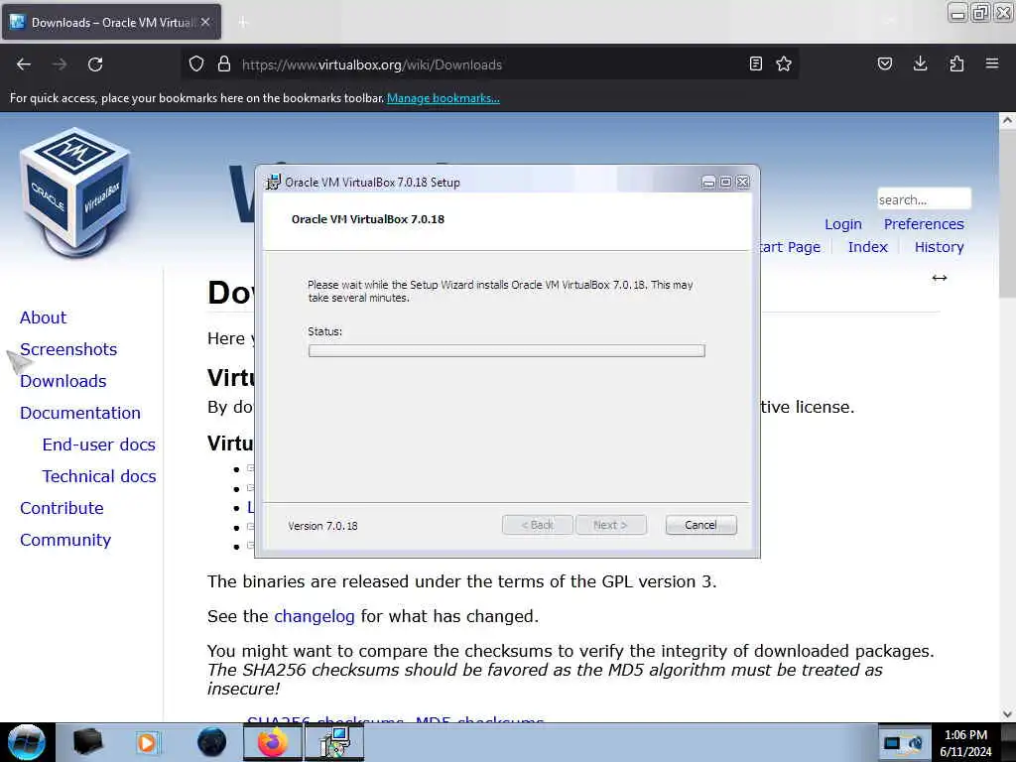1016x762 pixels.
Task: Cancel the VirtualBox 7.0.18 installation
Action: [x=700, y=525]
